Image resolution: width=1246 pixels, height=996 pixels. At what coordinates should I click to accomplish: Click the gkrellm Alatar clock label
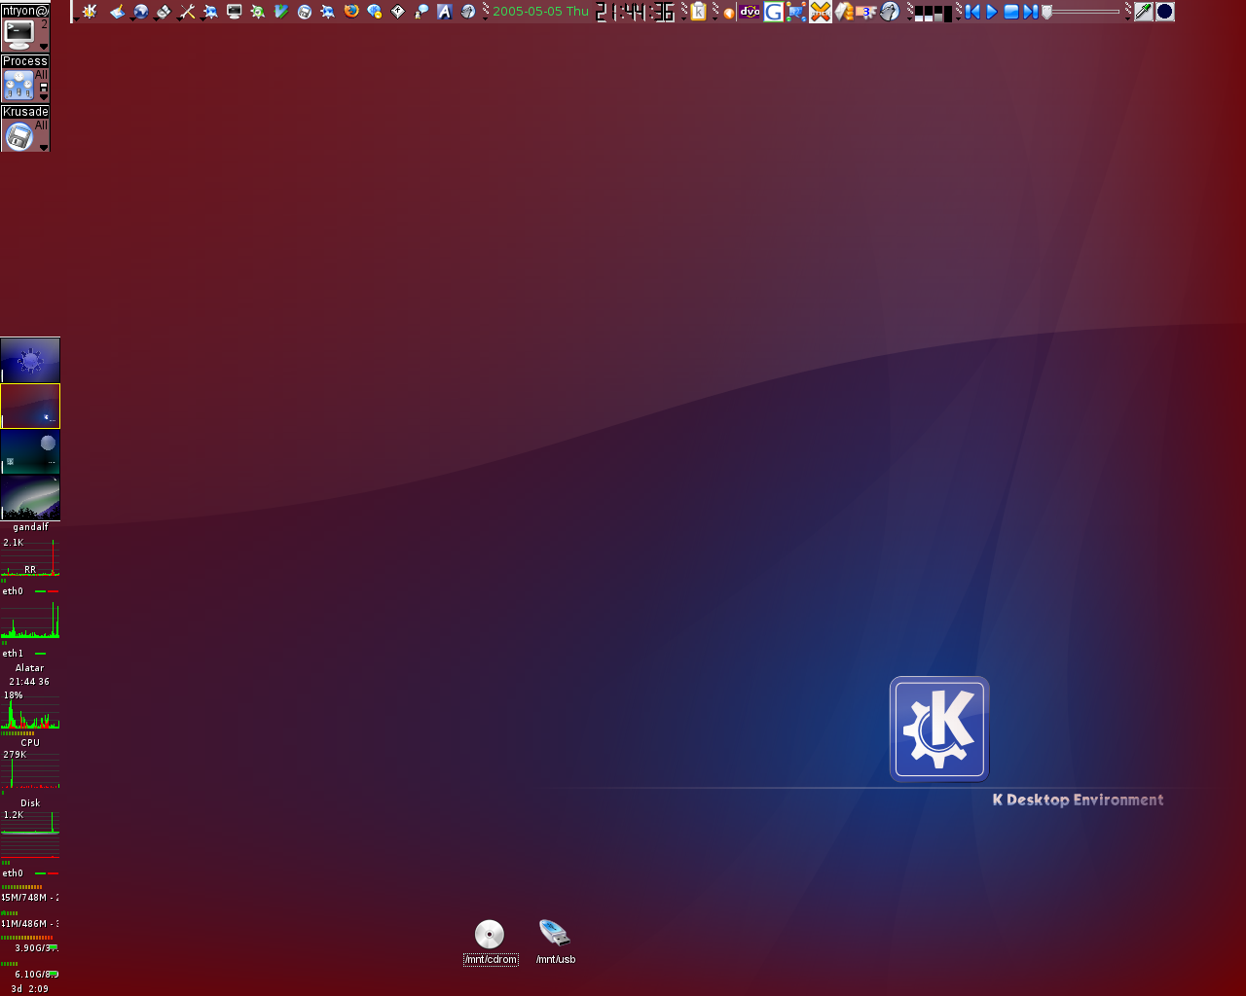point(29,668)
